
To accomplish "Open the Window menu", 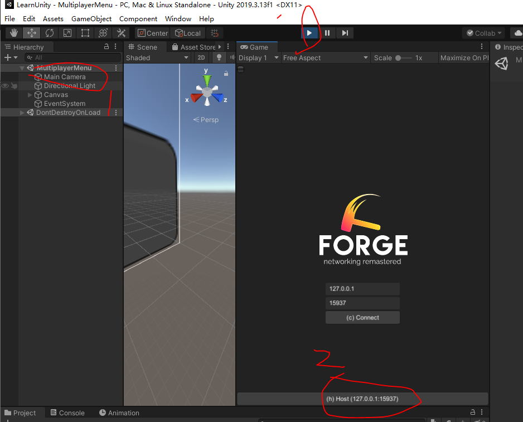I will pos(178,19).
